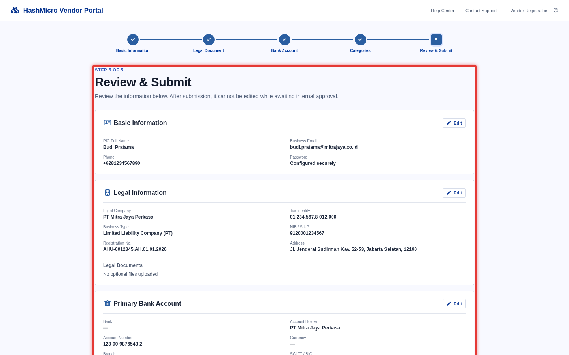Click the Configured securely password value

pos(313,163)
